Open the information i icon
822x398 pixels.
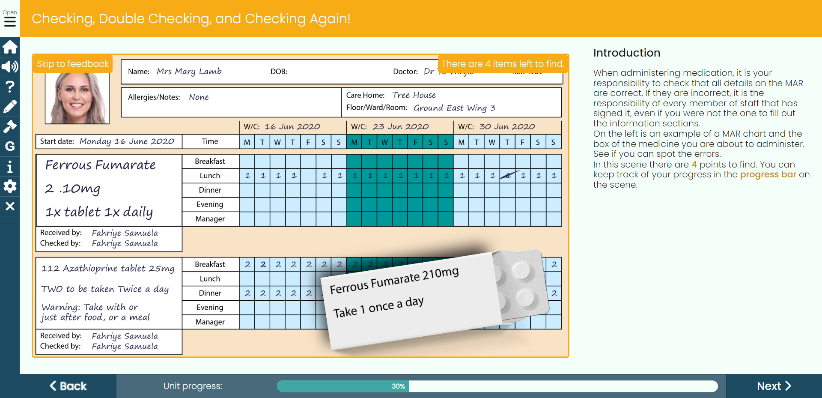point(10,166)
